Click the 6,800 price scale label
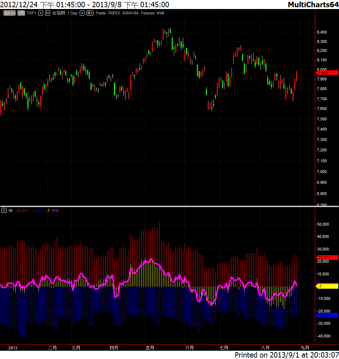This screenshot has width=339, height=359. tap(322, 194)
